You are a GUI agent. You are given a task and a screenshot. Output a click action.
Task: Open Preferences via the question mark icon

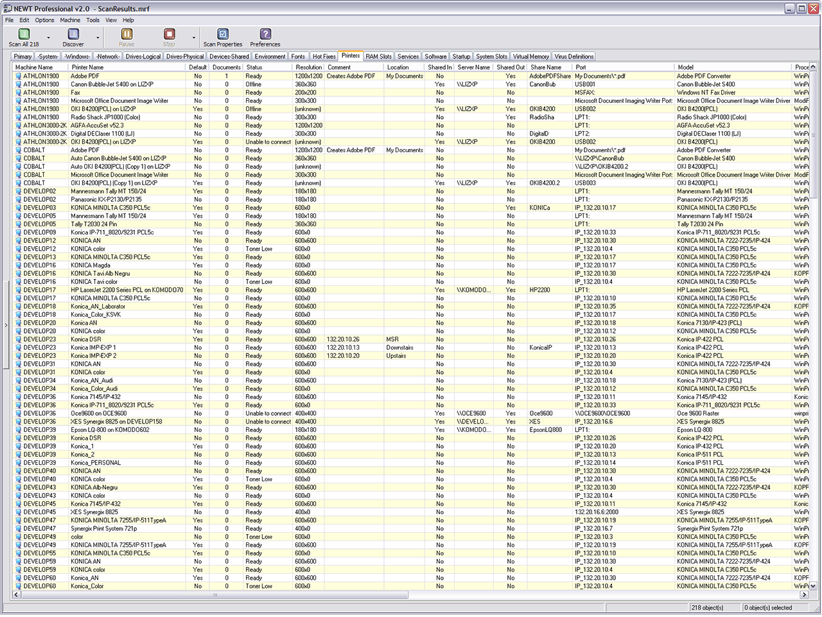(265, 34)
